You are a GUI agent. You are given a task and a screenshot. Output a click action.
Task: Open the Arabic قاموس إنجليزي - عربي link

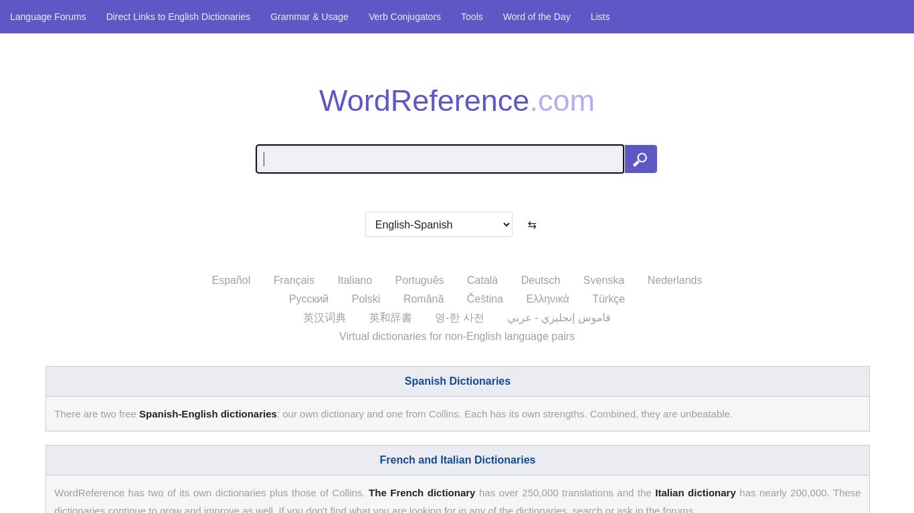559,318
